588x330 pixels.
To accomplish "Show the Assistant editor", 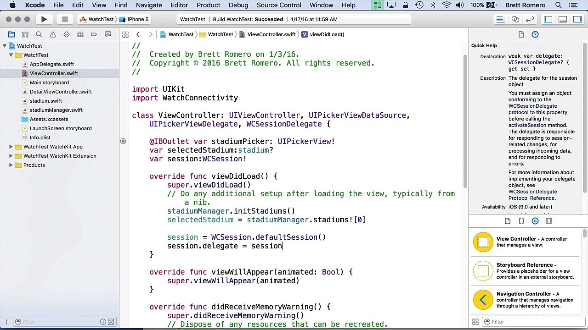I will pos(515,19).
